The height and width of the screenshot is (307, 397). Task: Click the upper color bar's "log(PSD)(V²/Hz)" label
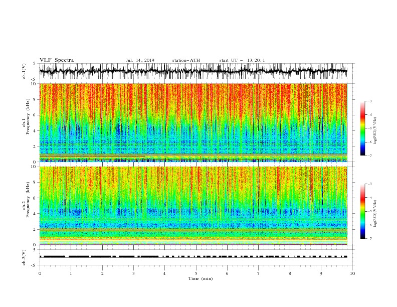point(375,131)
